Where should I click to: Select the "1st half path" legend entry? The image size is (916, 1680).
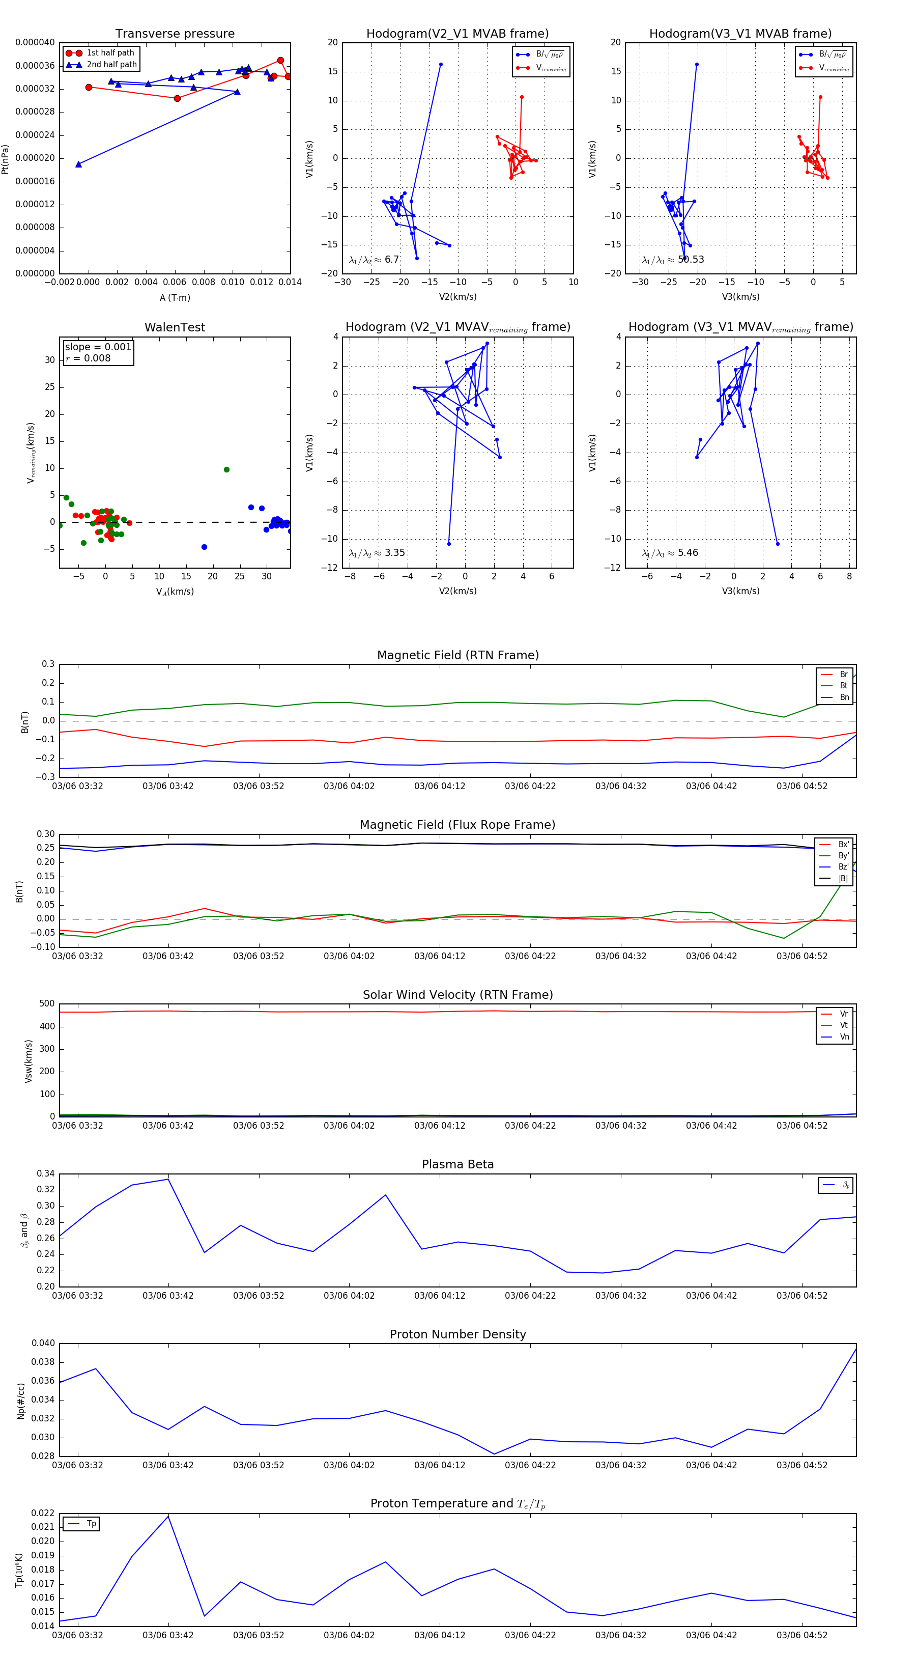101,53
